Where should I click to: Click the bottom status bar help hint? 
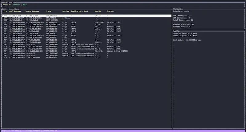pyautogui.click(x=11, y=131)
